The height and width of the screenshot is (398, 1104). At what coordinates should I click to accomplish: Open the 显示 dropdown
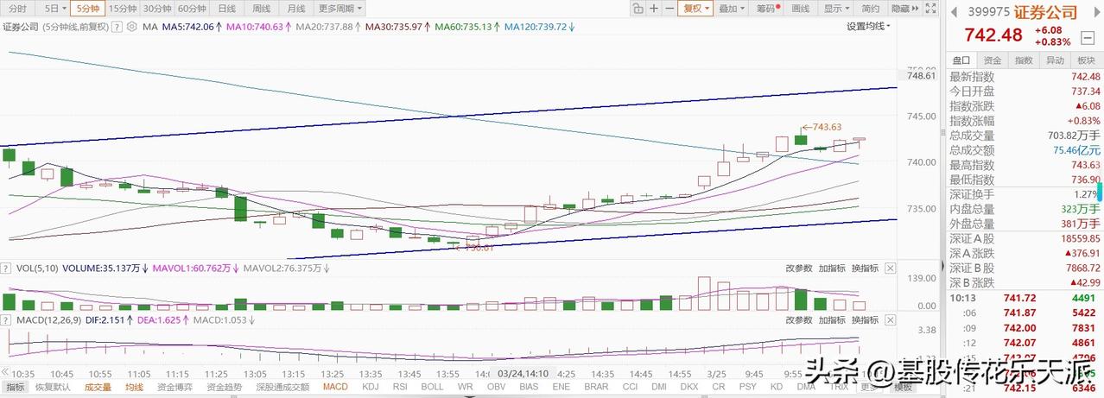click(x=836, y=9)
